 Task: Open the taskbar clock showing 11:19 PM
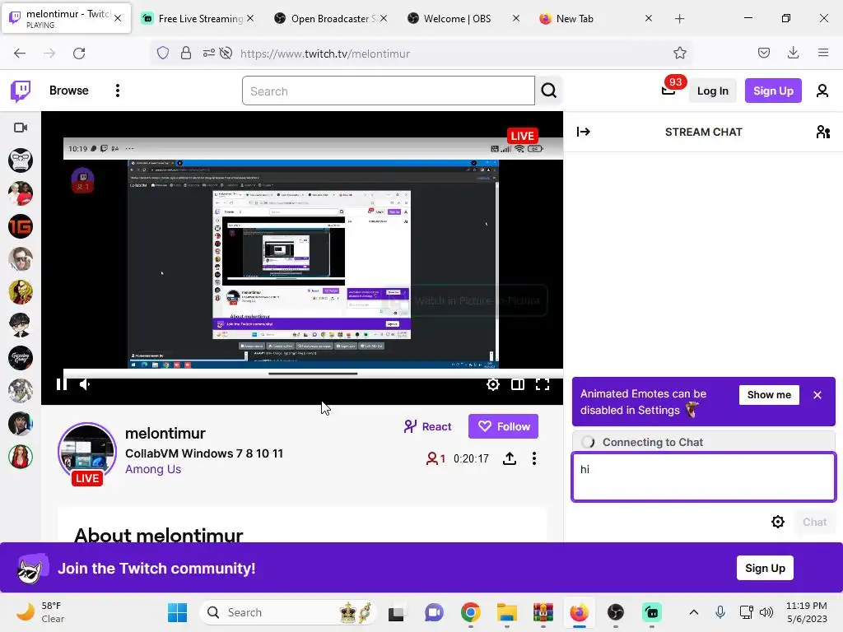point(807,612)
